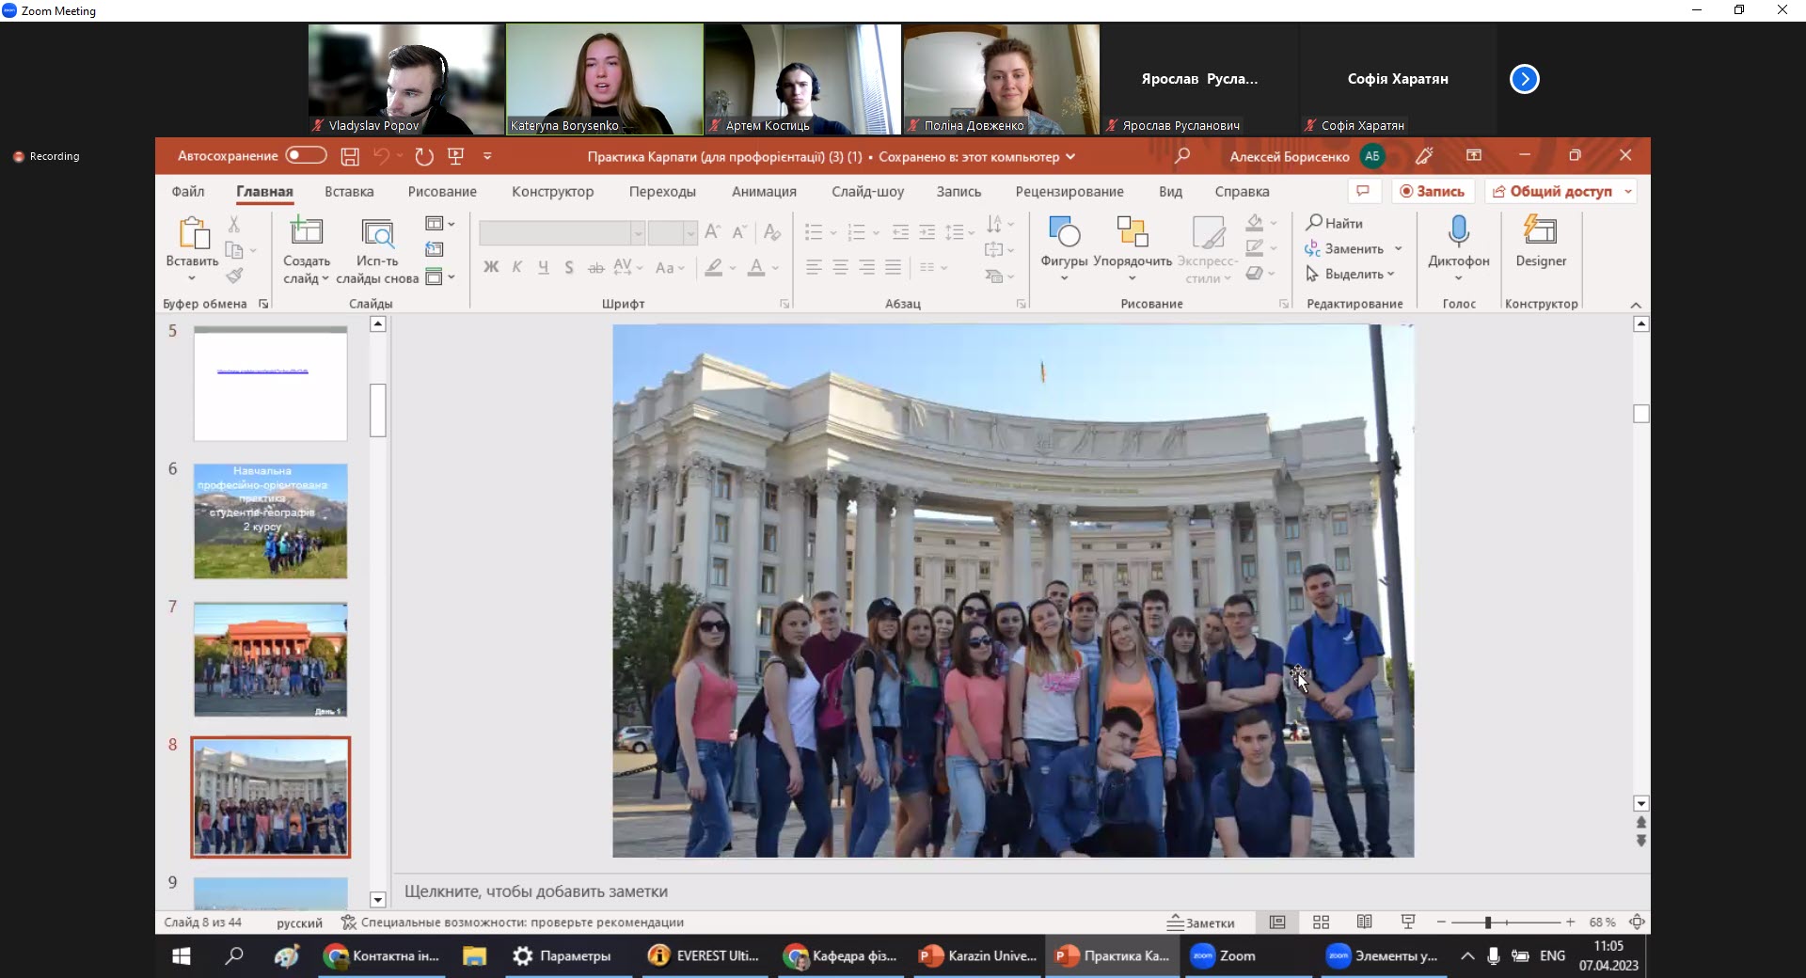Open the Animation (Анимация) ribbon tab

764,192
